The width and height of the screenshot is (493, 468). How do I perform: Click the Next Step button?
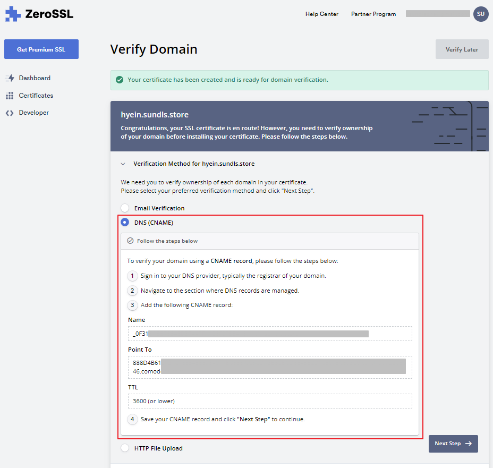pos(453,444)
